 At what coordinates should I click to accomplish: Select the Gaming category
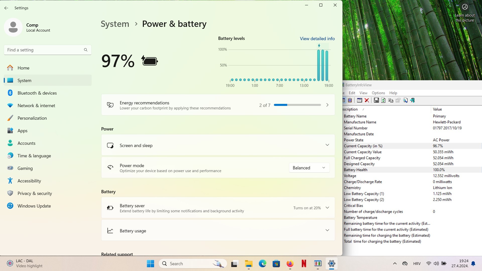pos(48,168)
